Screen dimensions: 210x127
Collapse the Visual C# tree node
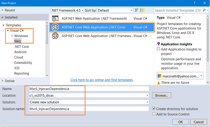tap(8, 30)
